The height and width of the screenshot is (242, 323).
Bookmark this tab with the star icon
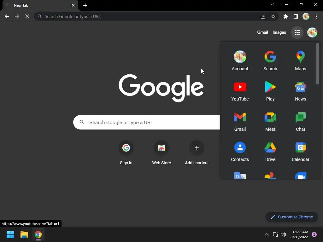pos(273,16)
